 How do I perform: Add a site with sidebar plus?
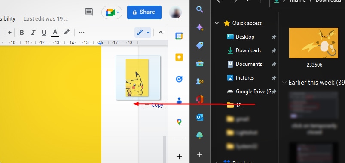[199, 155]
